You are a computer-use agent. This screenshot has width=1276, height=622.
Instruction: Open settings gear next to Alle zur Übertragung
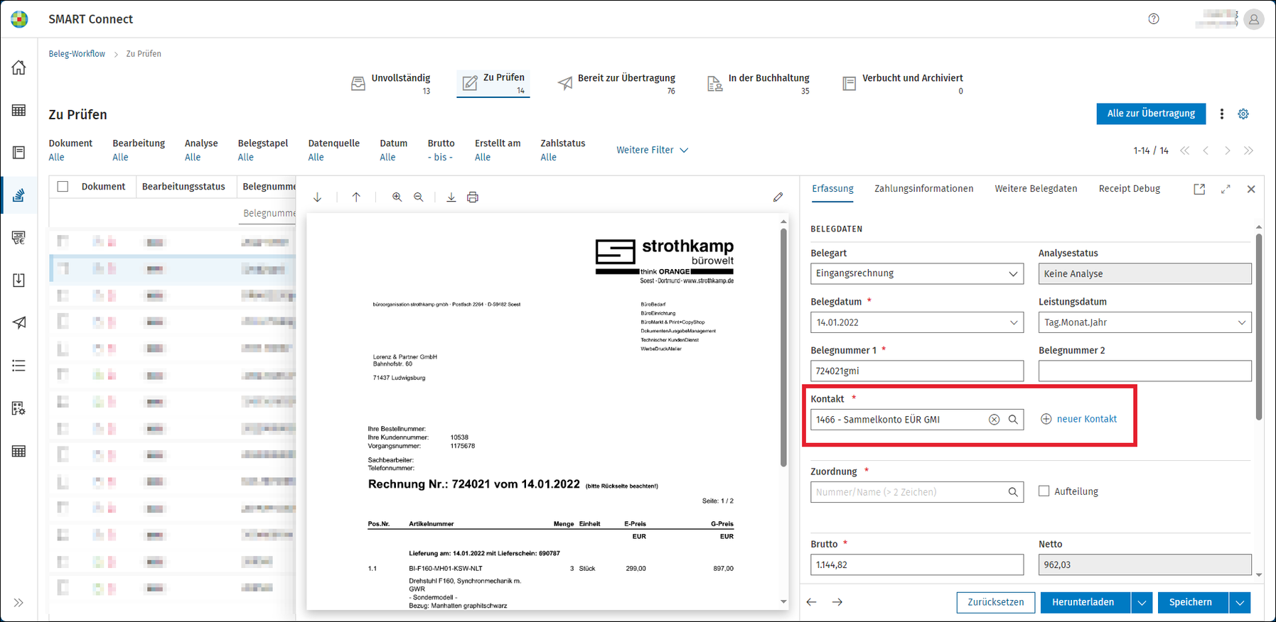(1243, 114)
